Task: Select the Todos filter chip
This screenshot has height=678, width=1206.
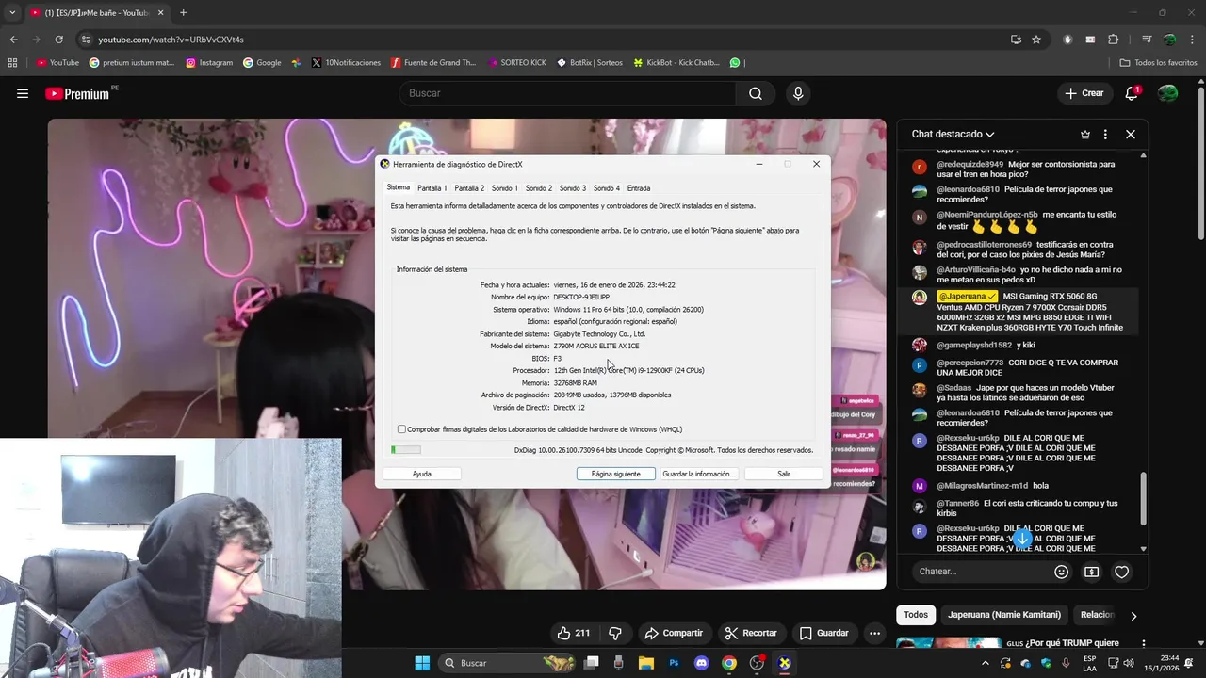Action: point(916,615)
